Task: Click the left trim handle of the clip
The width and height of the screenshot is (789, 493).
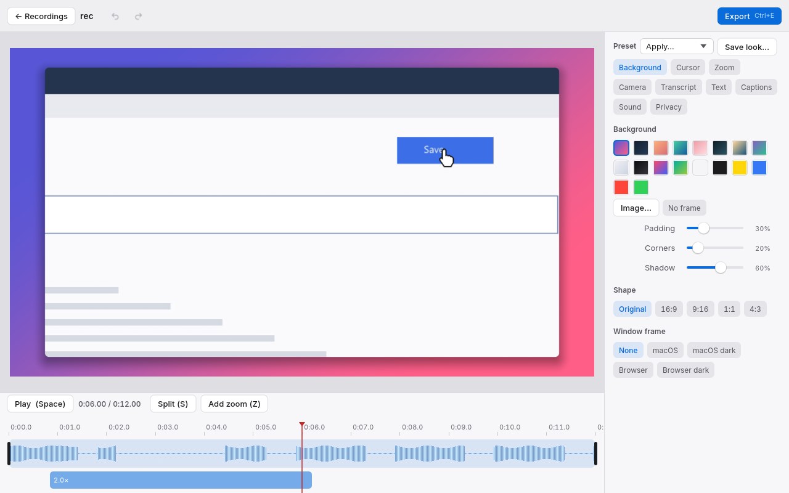Action: 9,454
